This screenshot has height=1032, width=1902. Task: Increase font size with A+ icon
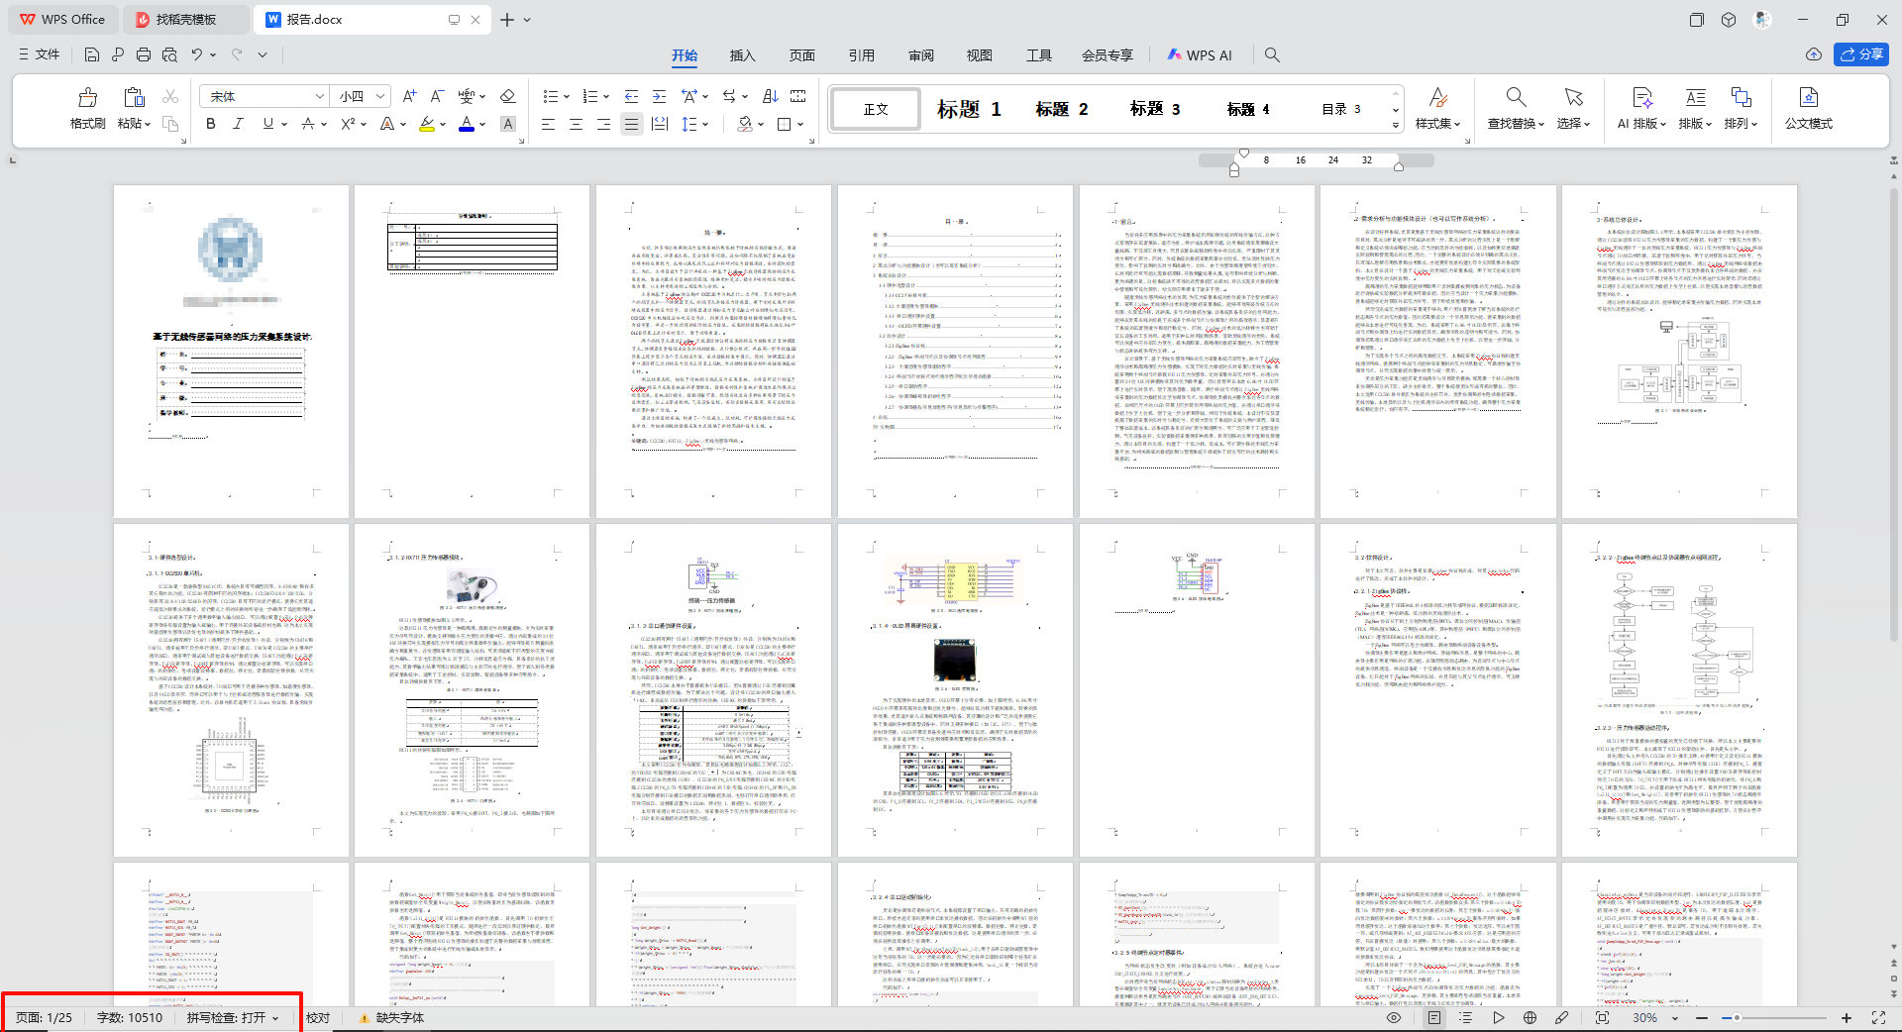[x=409, y=96]
